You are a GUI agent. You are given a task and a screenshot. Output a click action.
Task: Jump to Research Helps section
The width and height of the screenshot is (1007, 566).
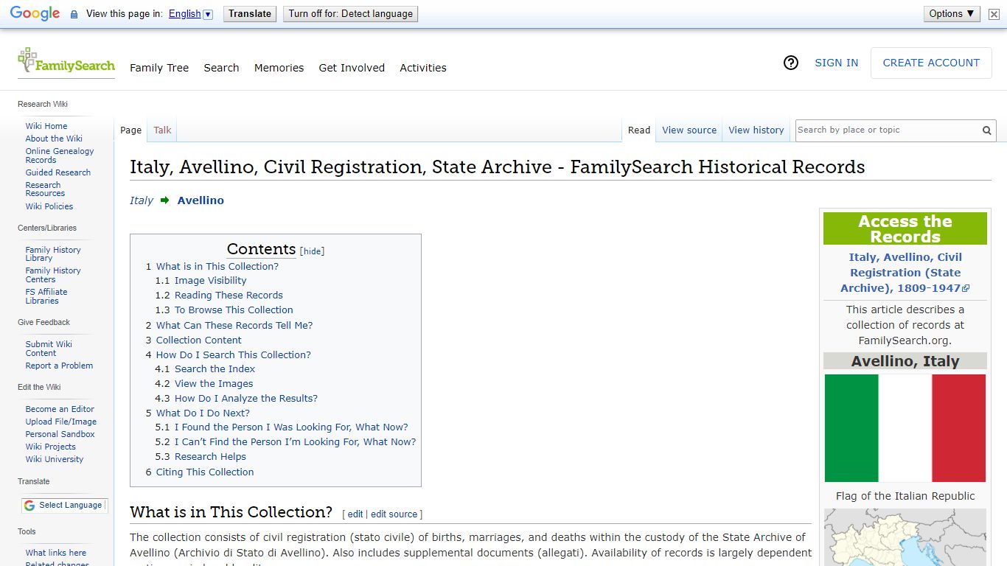tap(210, 457)
